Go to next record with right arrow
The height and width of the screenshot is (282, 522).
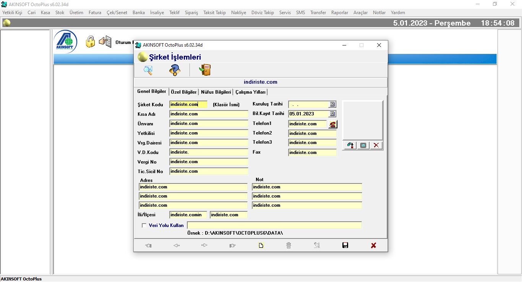(204, 245)
